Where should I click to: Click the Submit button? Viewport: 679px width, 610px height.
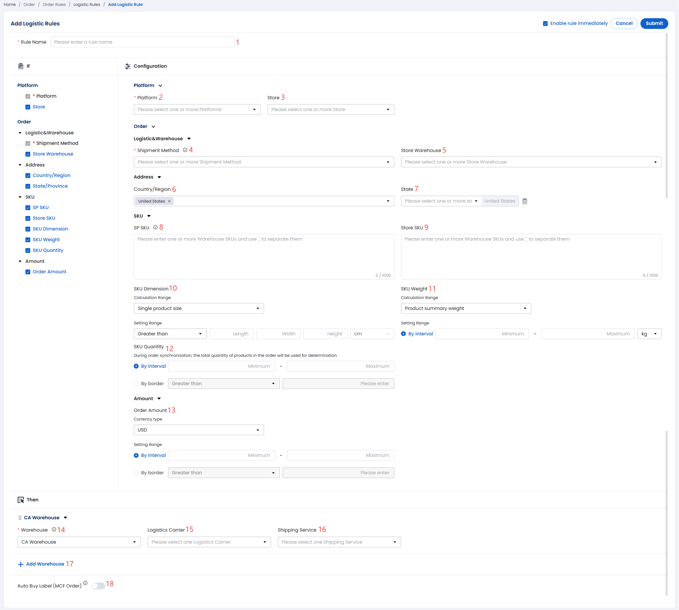pos(654,24)
